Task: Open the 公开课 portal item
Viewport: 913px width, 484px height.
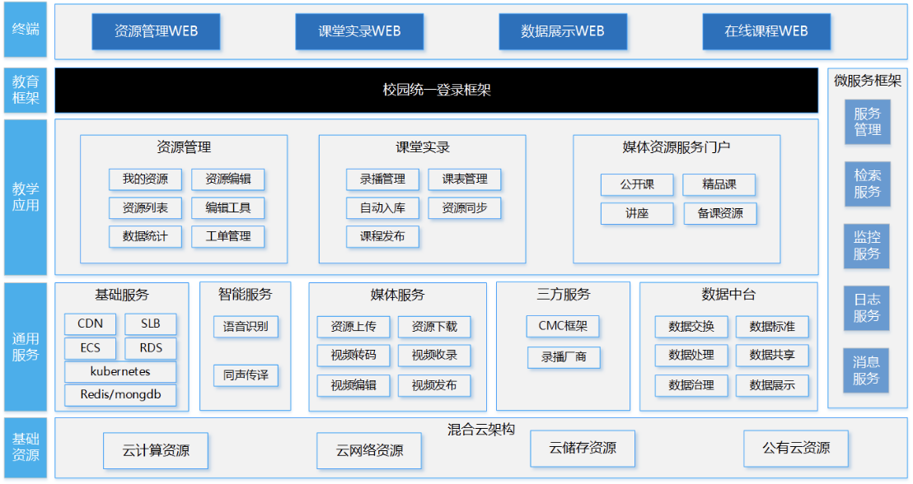Action: coord(637,184)
